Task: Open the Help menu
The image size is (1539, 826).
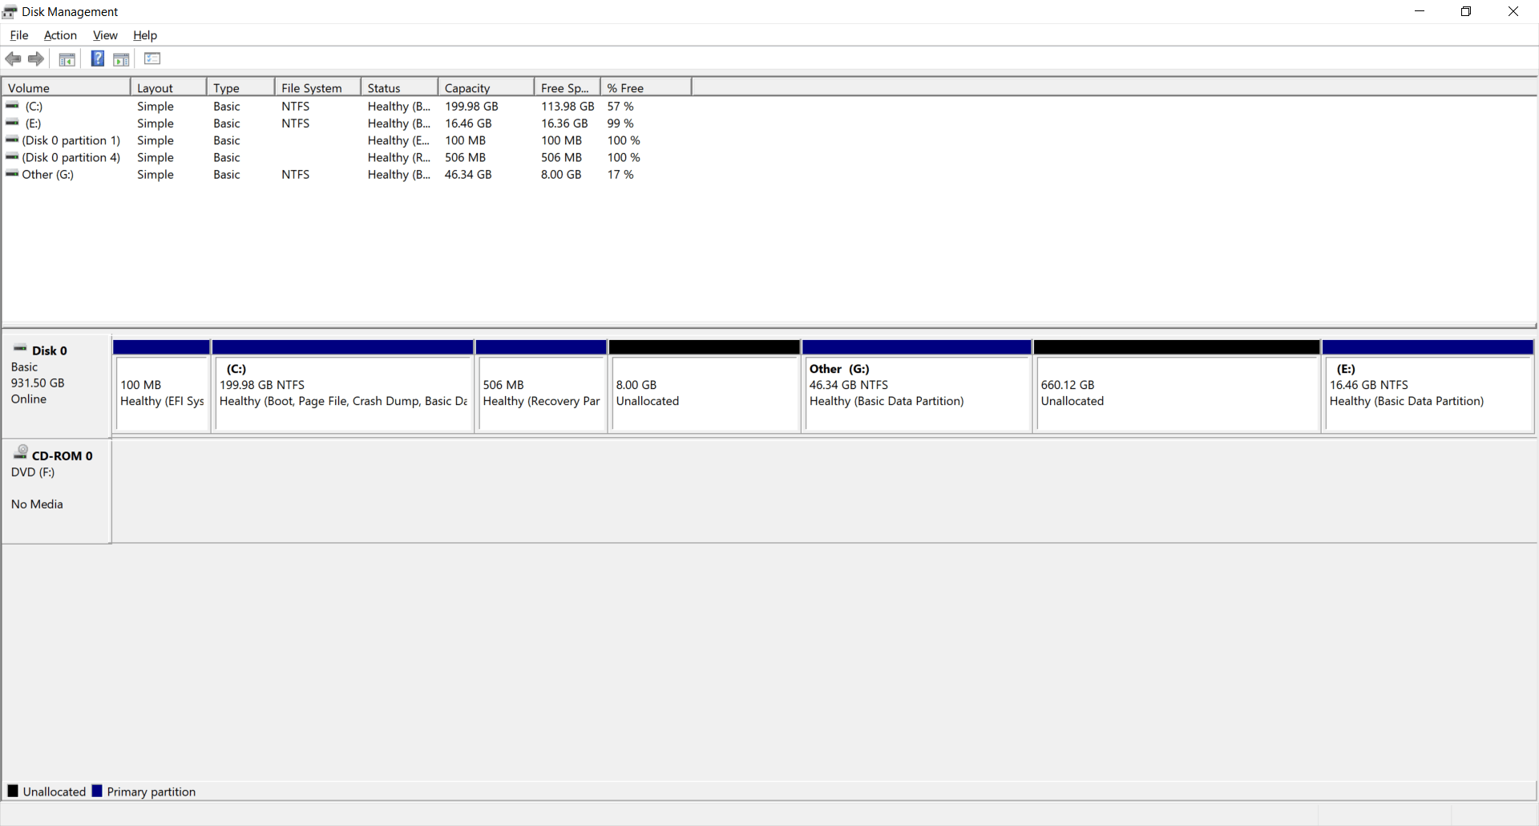Action: click(x=145, y=35)
